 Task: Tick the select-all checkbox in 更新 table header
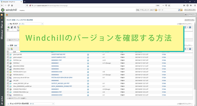coord(8,52)
